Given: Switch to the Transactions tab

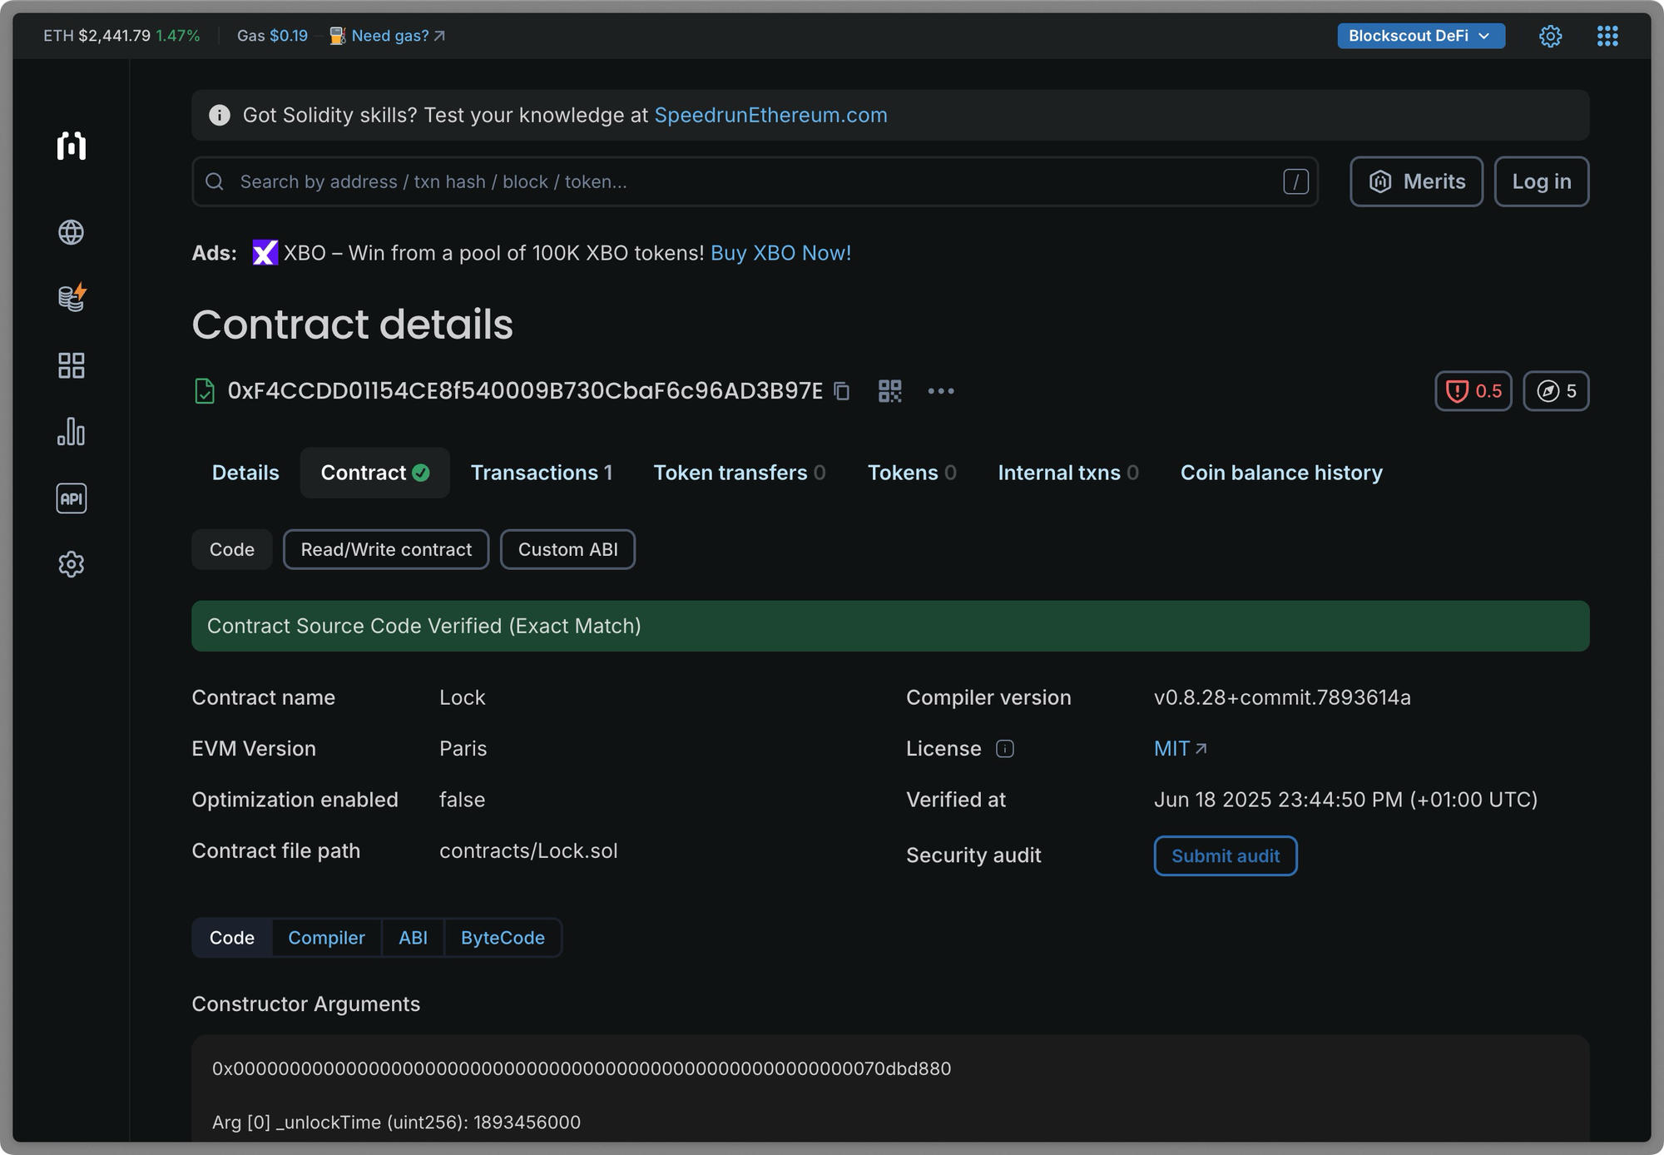Looking at the screenshot, I should click(542, 472).
